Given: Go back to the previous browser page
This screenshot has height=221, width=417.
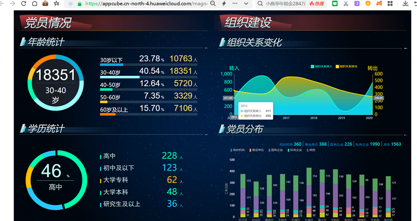Looking at the screenshot, I should [x=1, y=3].
